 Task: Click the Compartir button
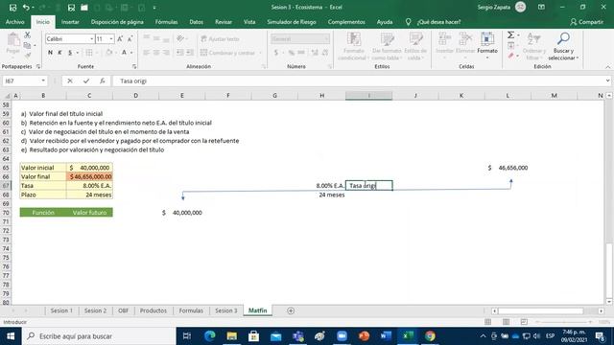(586, 22)
